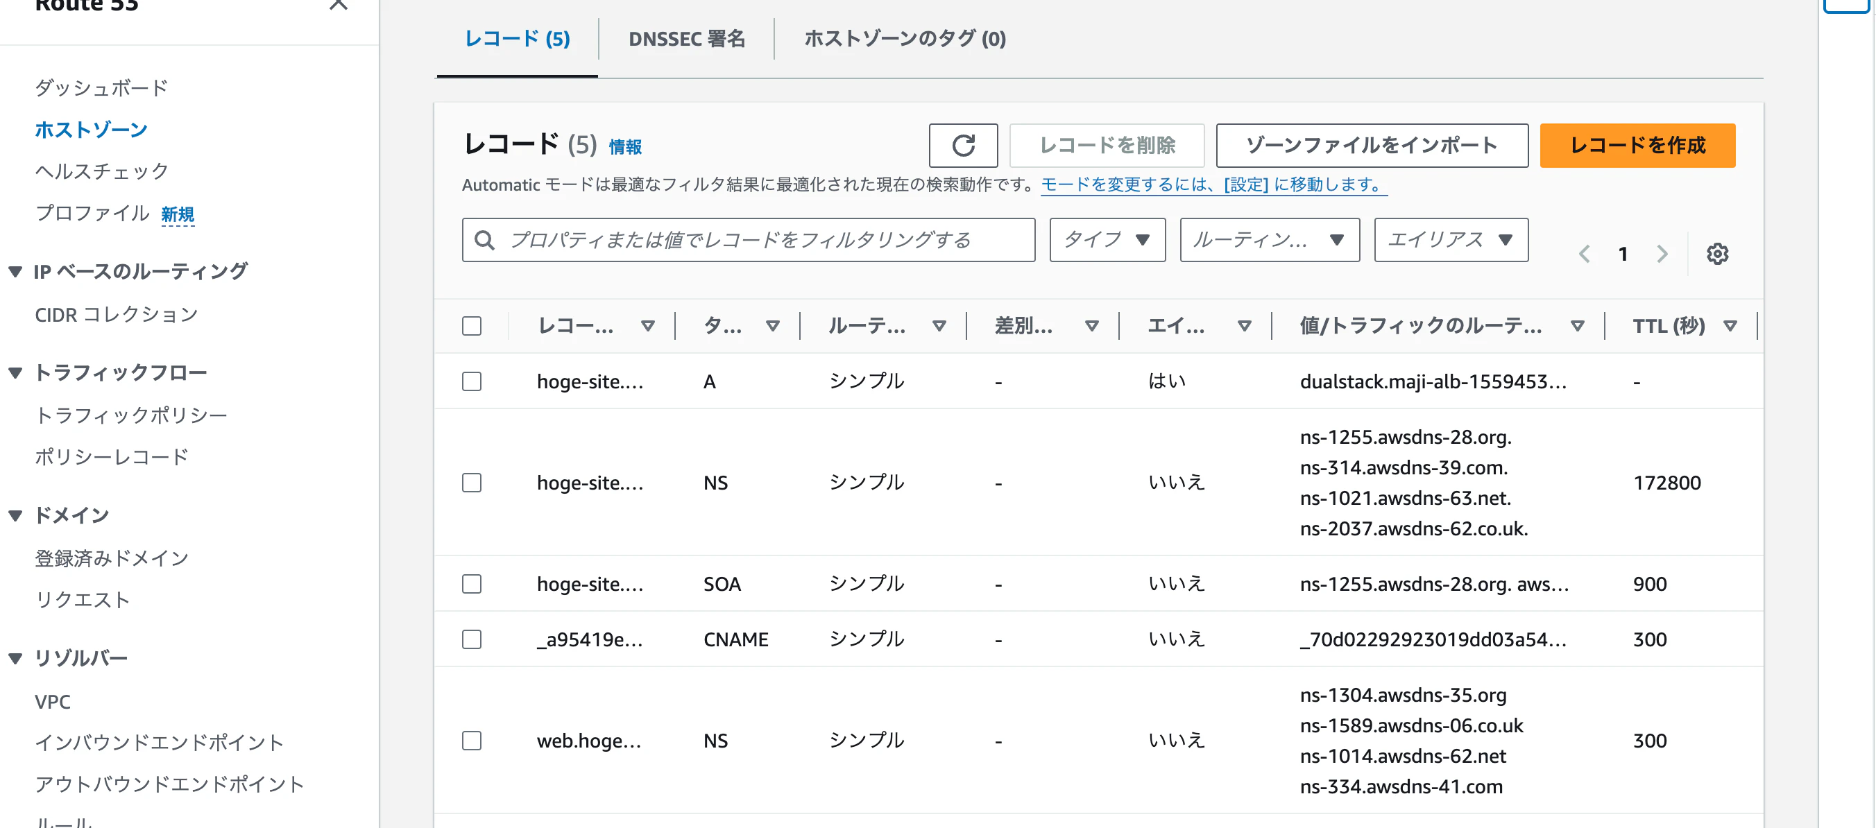Switch to the ホストゾーンのタグ (0) tab

tap(905, 39)
